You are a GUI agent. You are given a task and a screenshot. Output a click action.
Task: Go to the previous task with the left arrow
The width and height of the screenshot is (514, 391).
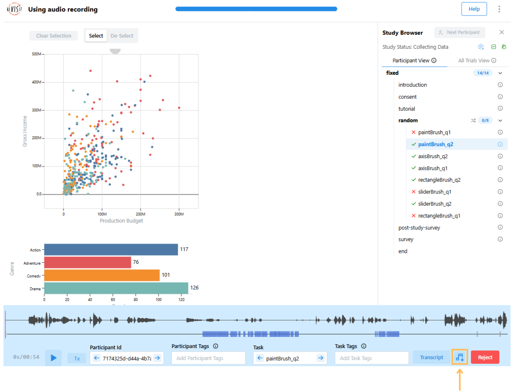click(260, 358)
